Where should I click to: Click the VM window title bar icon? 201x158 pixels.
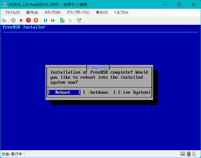4,4
